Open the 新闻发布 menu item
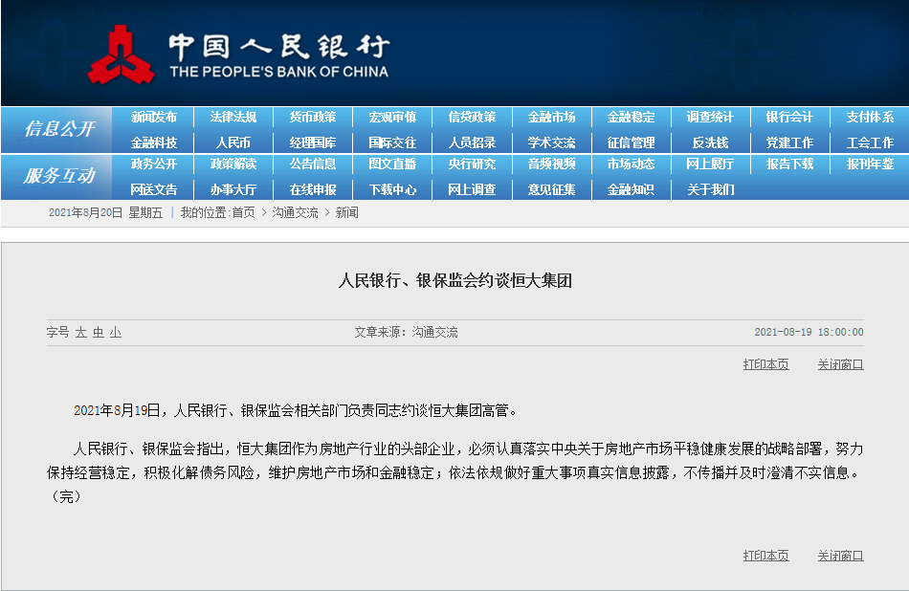This screenshot has width=909, height=591. tap(154, 117)
